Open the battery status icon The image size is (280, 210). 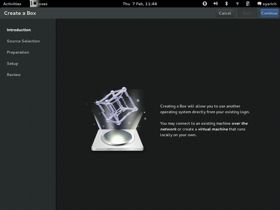(x=248, y=4)
